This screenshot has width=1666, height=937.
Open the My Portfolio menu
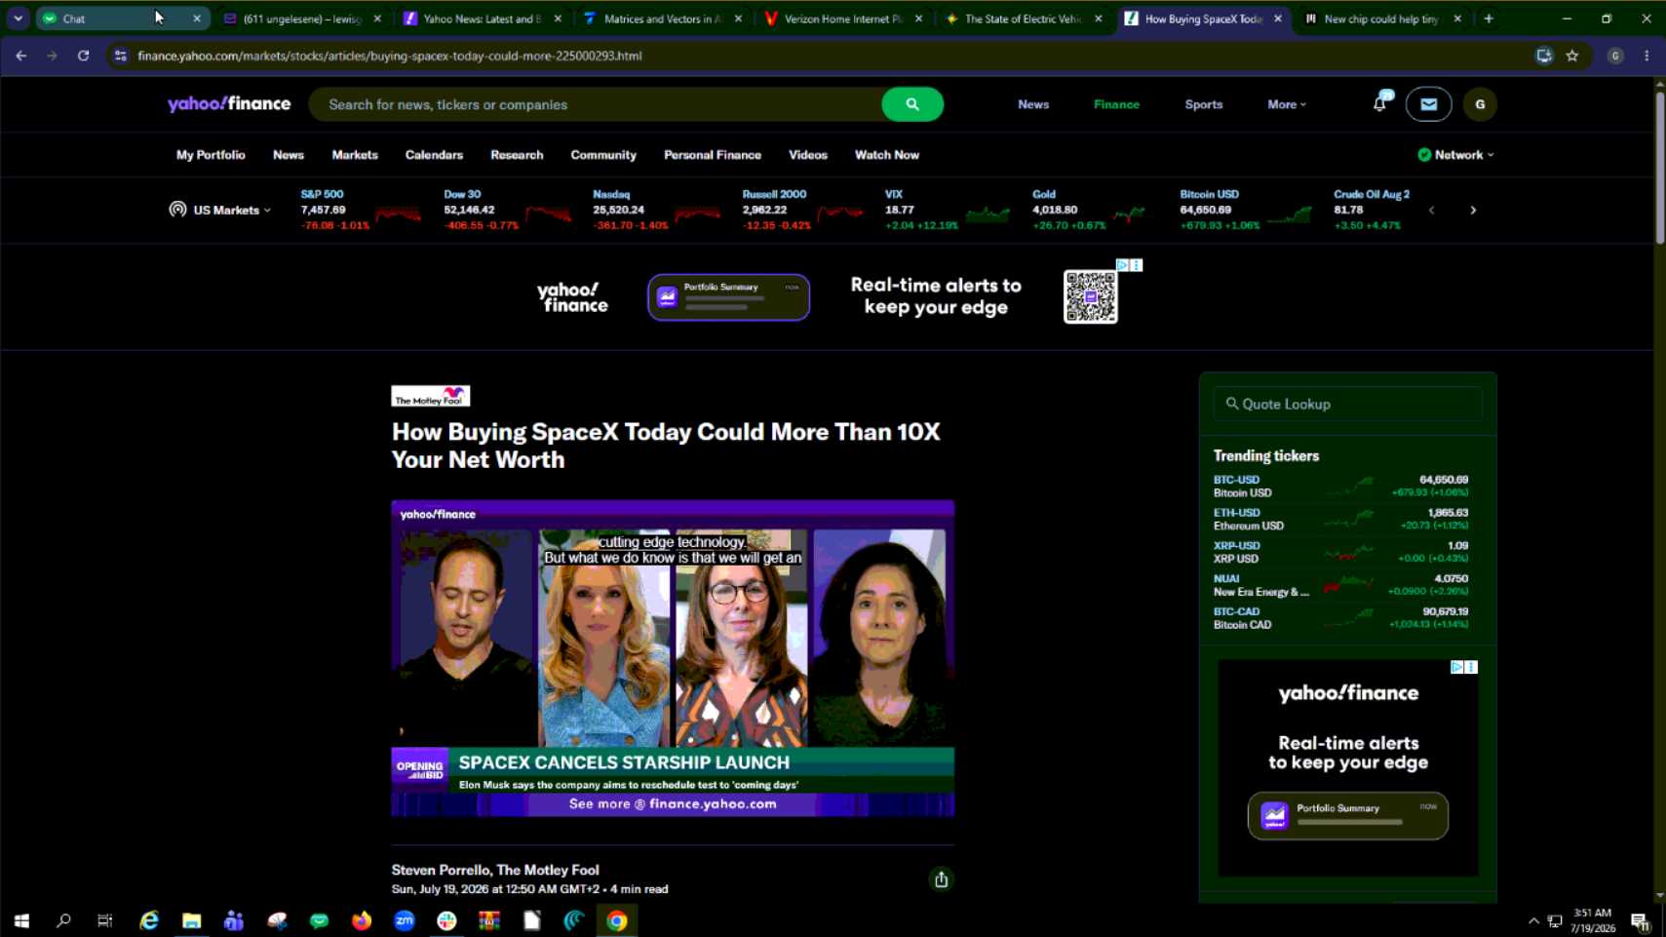point(211,155)
